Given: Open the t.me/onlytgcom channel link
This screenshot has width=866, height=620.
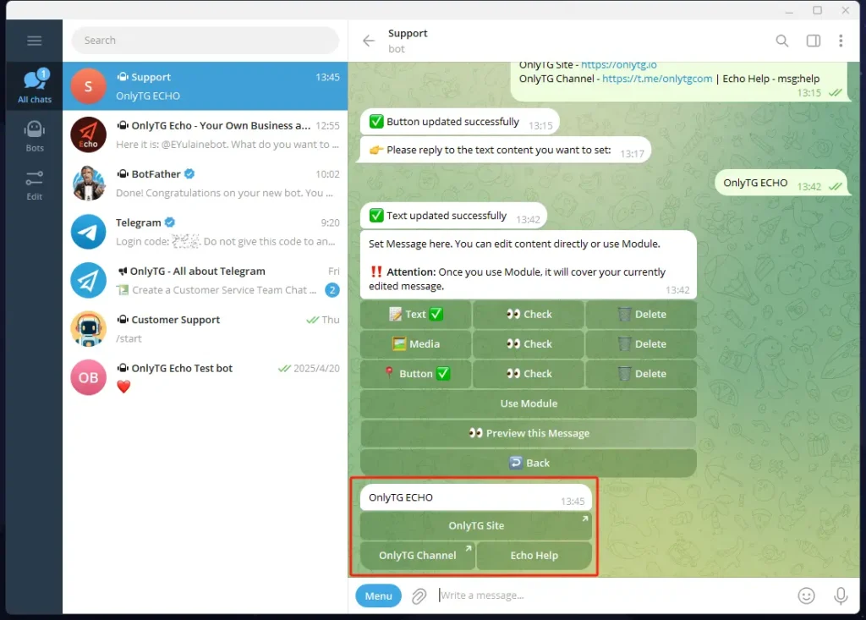Looking at the screenshot, I should point(657,79).
